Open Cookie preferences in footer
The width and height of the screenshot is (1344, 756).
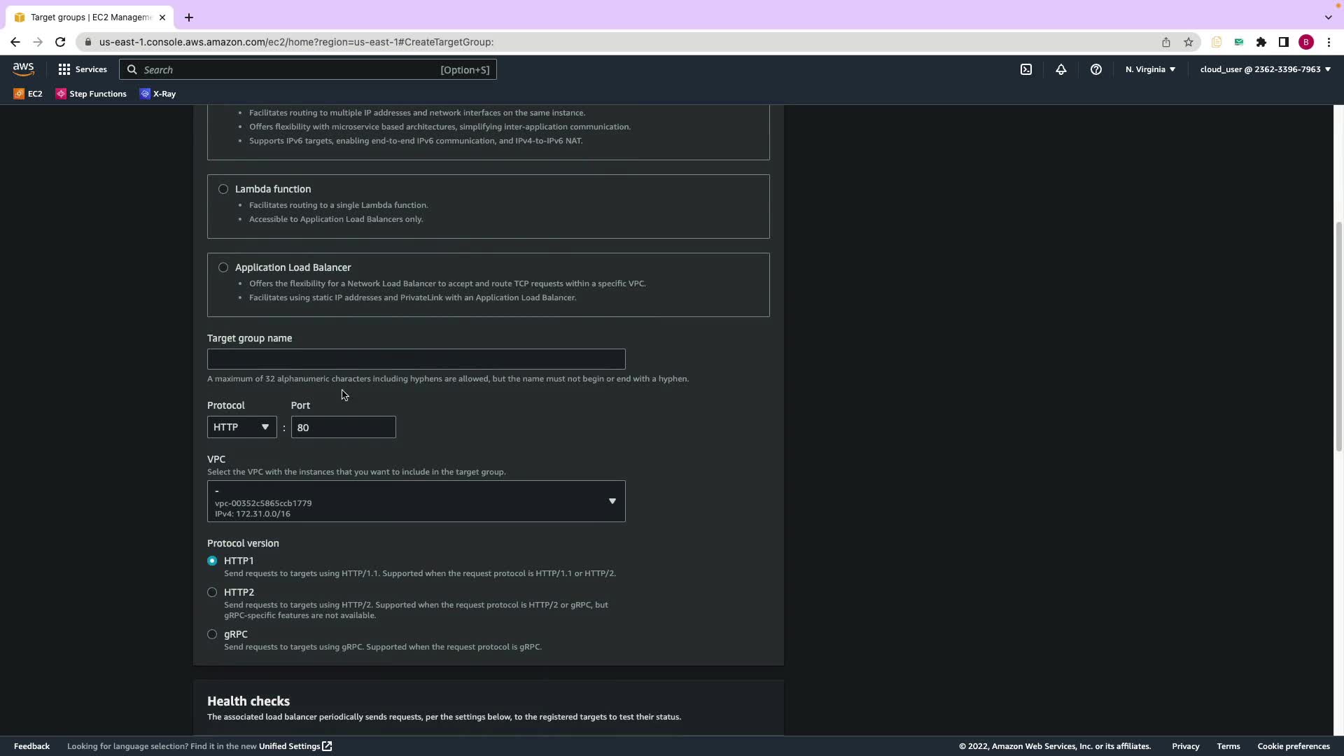[1293, 746]
